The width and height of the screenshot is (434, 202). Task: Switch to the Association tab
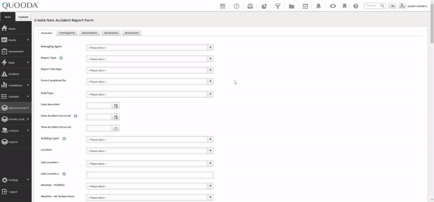pyautogui.click(x=131, y=33)
